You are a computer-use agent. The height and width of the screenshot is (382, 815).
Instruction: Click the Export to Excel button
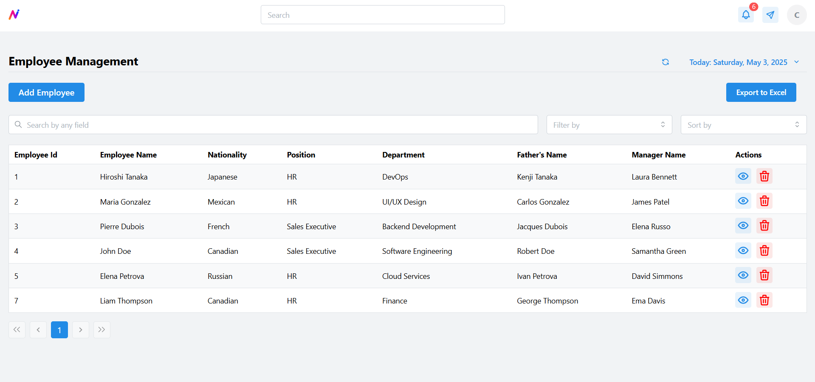[x=761, y=93]
